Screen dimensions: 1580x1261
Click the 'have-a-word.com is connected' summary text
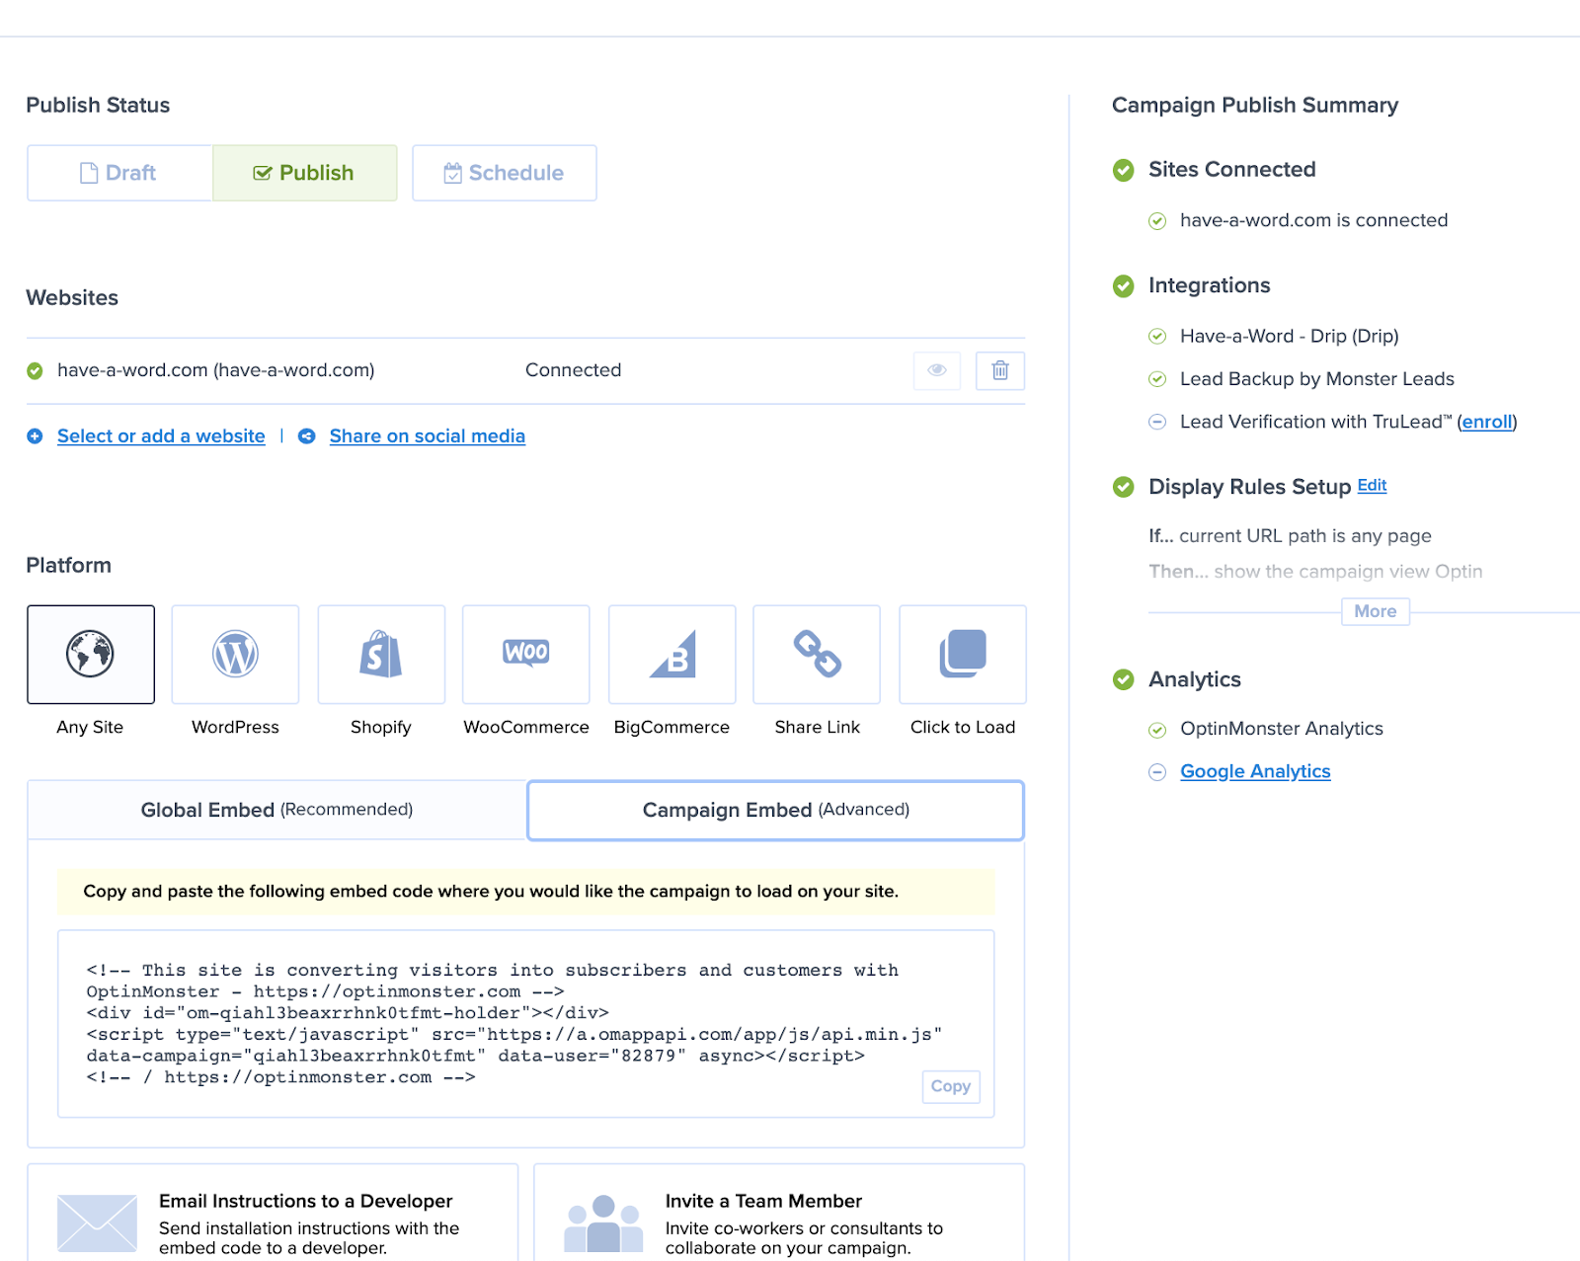click(x=1314, y=220)
